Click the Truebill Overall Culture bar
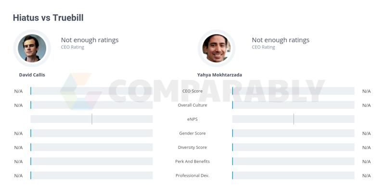385x192 pixels. (294, 105)
